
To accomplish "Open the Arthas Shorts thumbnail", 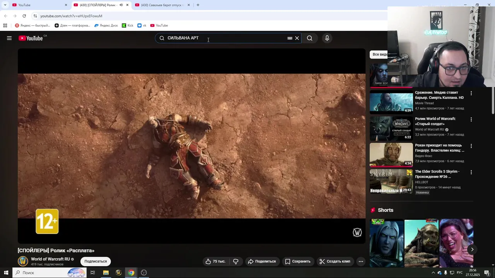I will pyautogui.click(x=386, y=243).
